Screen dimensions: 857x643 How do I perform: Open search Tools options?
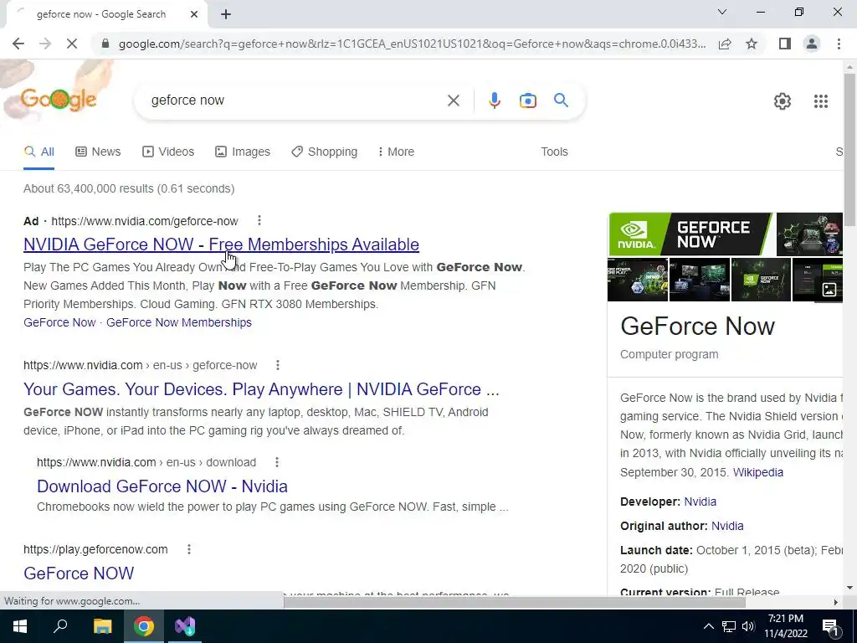click(554, 152)
